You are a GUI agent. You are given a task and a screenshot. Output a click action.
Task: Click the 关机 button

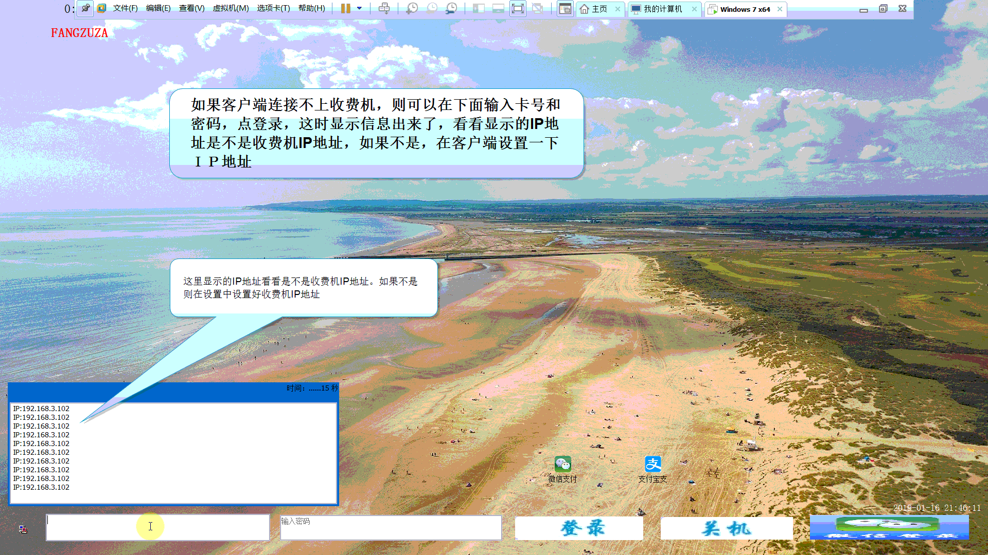pyautogui.click(x=726, y=528)
